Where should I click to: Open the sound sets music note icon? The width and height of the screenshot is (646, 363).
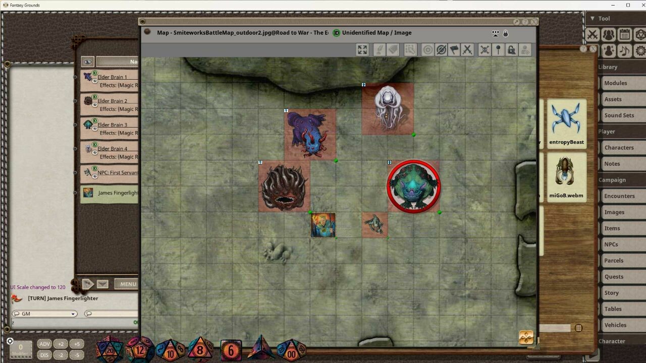tap(624, 50)
